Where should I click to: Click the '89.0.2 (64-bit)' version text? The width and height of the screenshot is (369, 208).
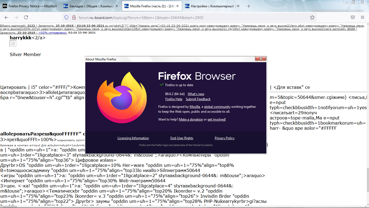175,94
